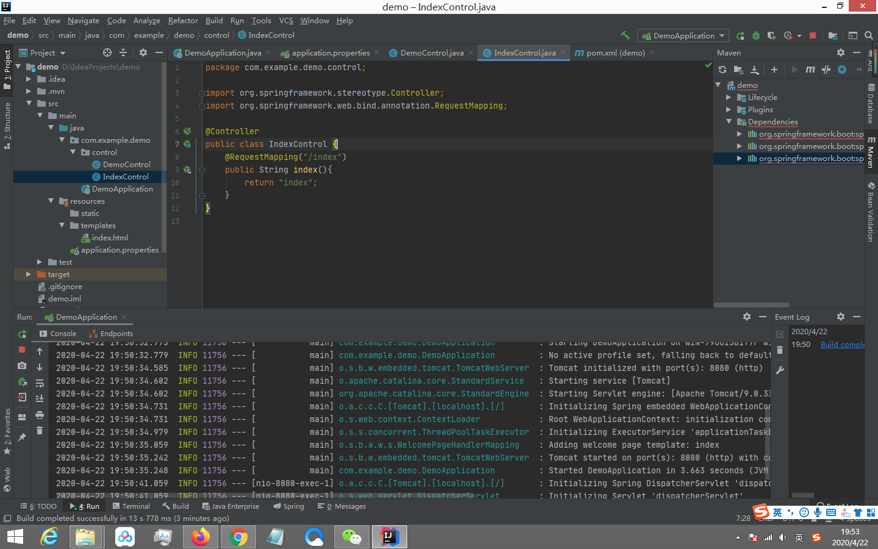
Task: Open Project panel options gear
Action: click(143, 52)
